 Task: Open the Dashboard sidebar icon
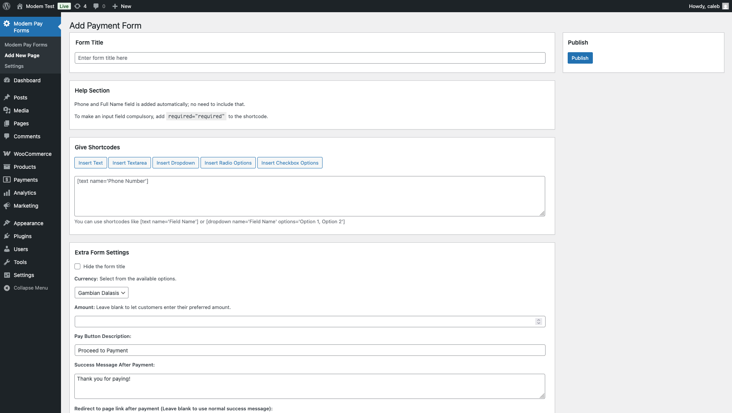(7, 80)
